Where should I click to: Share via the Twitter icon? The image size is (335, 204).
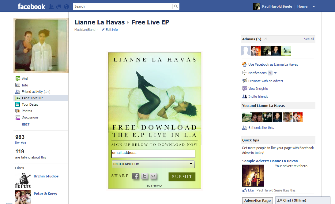click(145, 176)
